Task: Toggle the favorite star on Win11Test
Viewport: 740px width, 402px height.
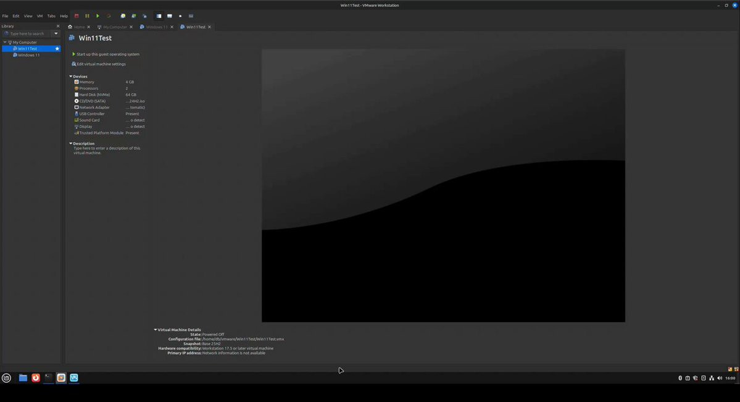Action: click(57, 49)
